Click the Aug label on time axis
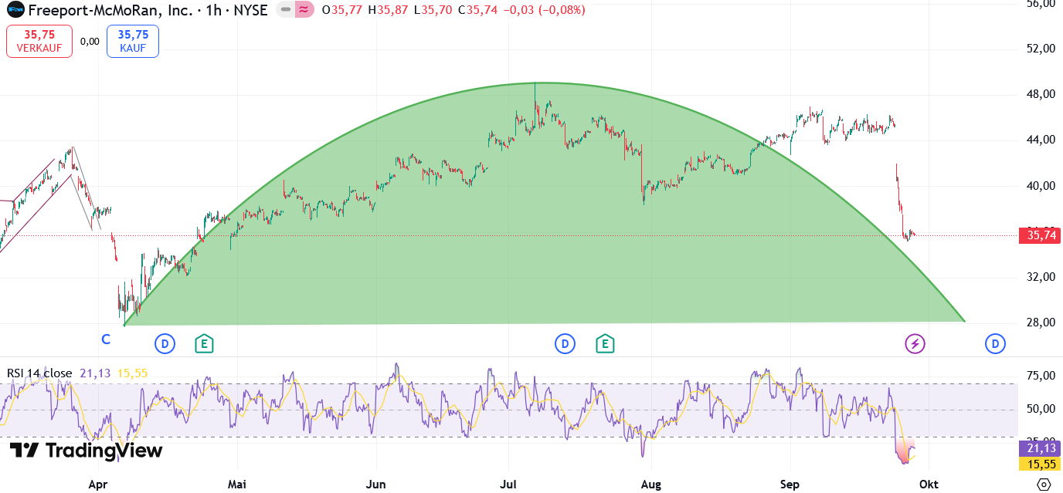Image resolution: width=1063 pixels, height=493 pixels. (651, 485)
